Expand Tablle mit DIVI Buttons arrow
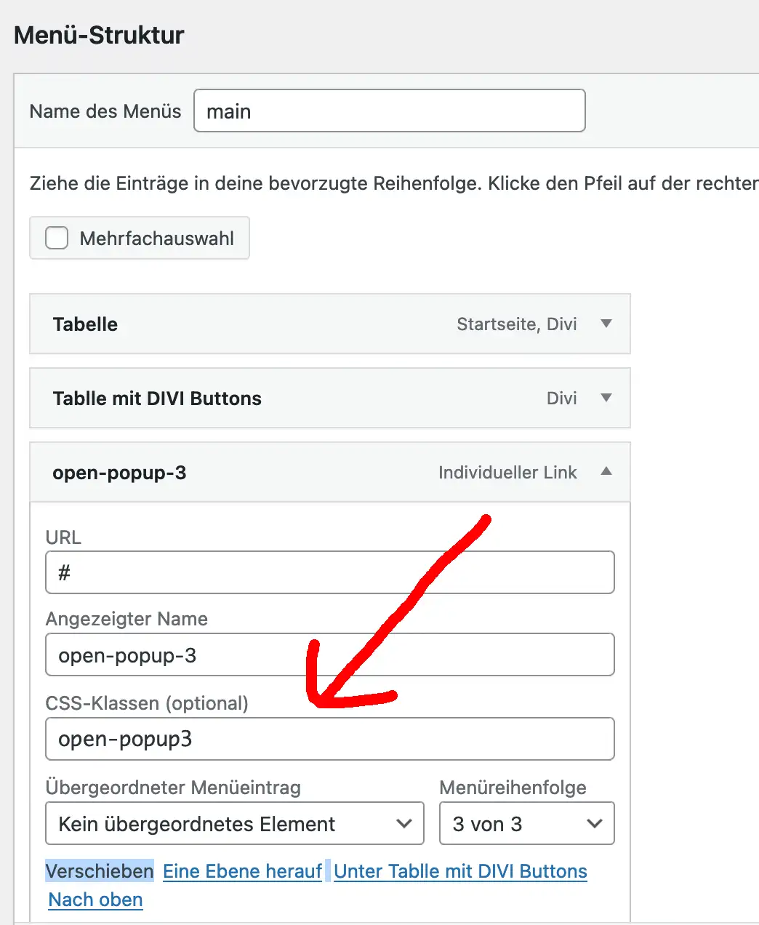The height and width of the screenshot is (925, 759). (606, 398)
